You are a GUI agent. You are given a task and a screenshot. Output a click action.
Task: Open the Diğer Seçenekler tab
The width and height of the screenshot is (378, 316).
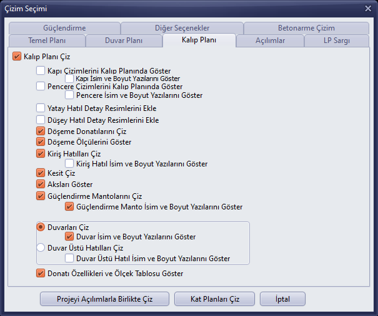point(182,28)
